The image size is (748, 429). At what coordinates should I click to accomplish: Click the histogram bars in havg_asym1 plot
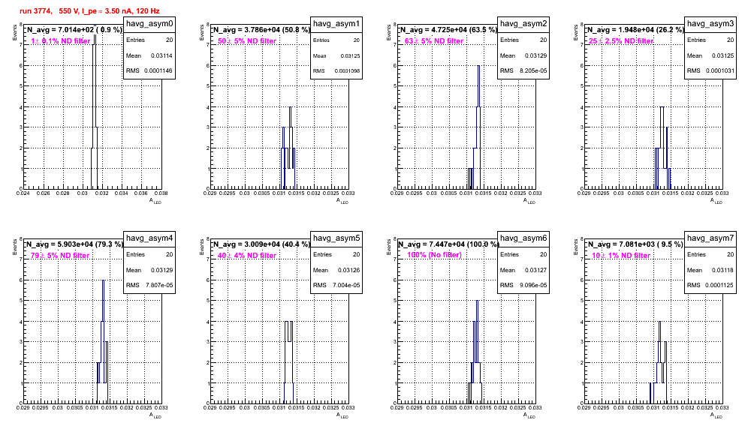[x=288, y=148]
